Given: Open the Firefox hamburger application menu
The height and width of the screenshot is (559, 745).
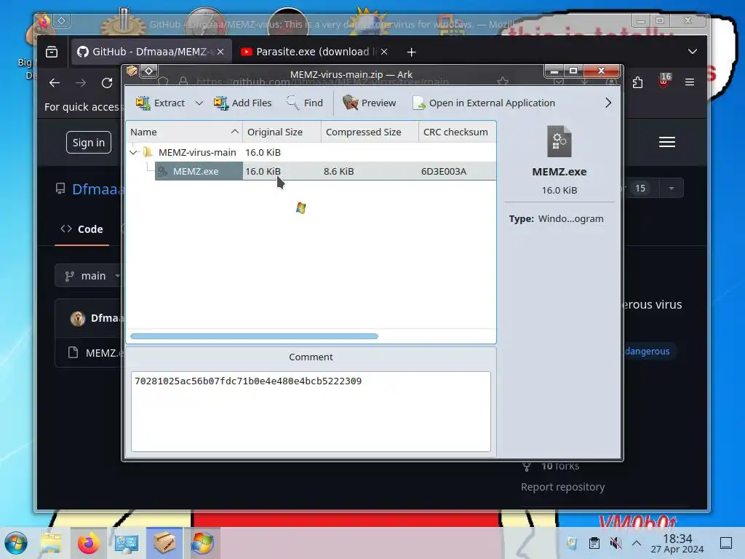Looking at the screenshot, I should (690, 83).
